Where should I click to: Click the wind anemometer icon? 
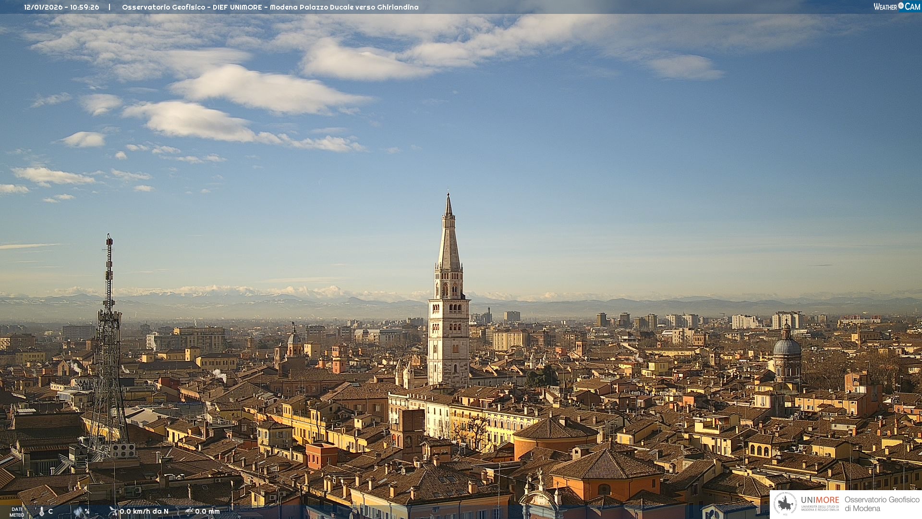click(x=113, y=511)
